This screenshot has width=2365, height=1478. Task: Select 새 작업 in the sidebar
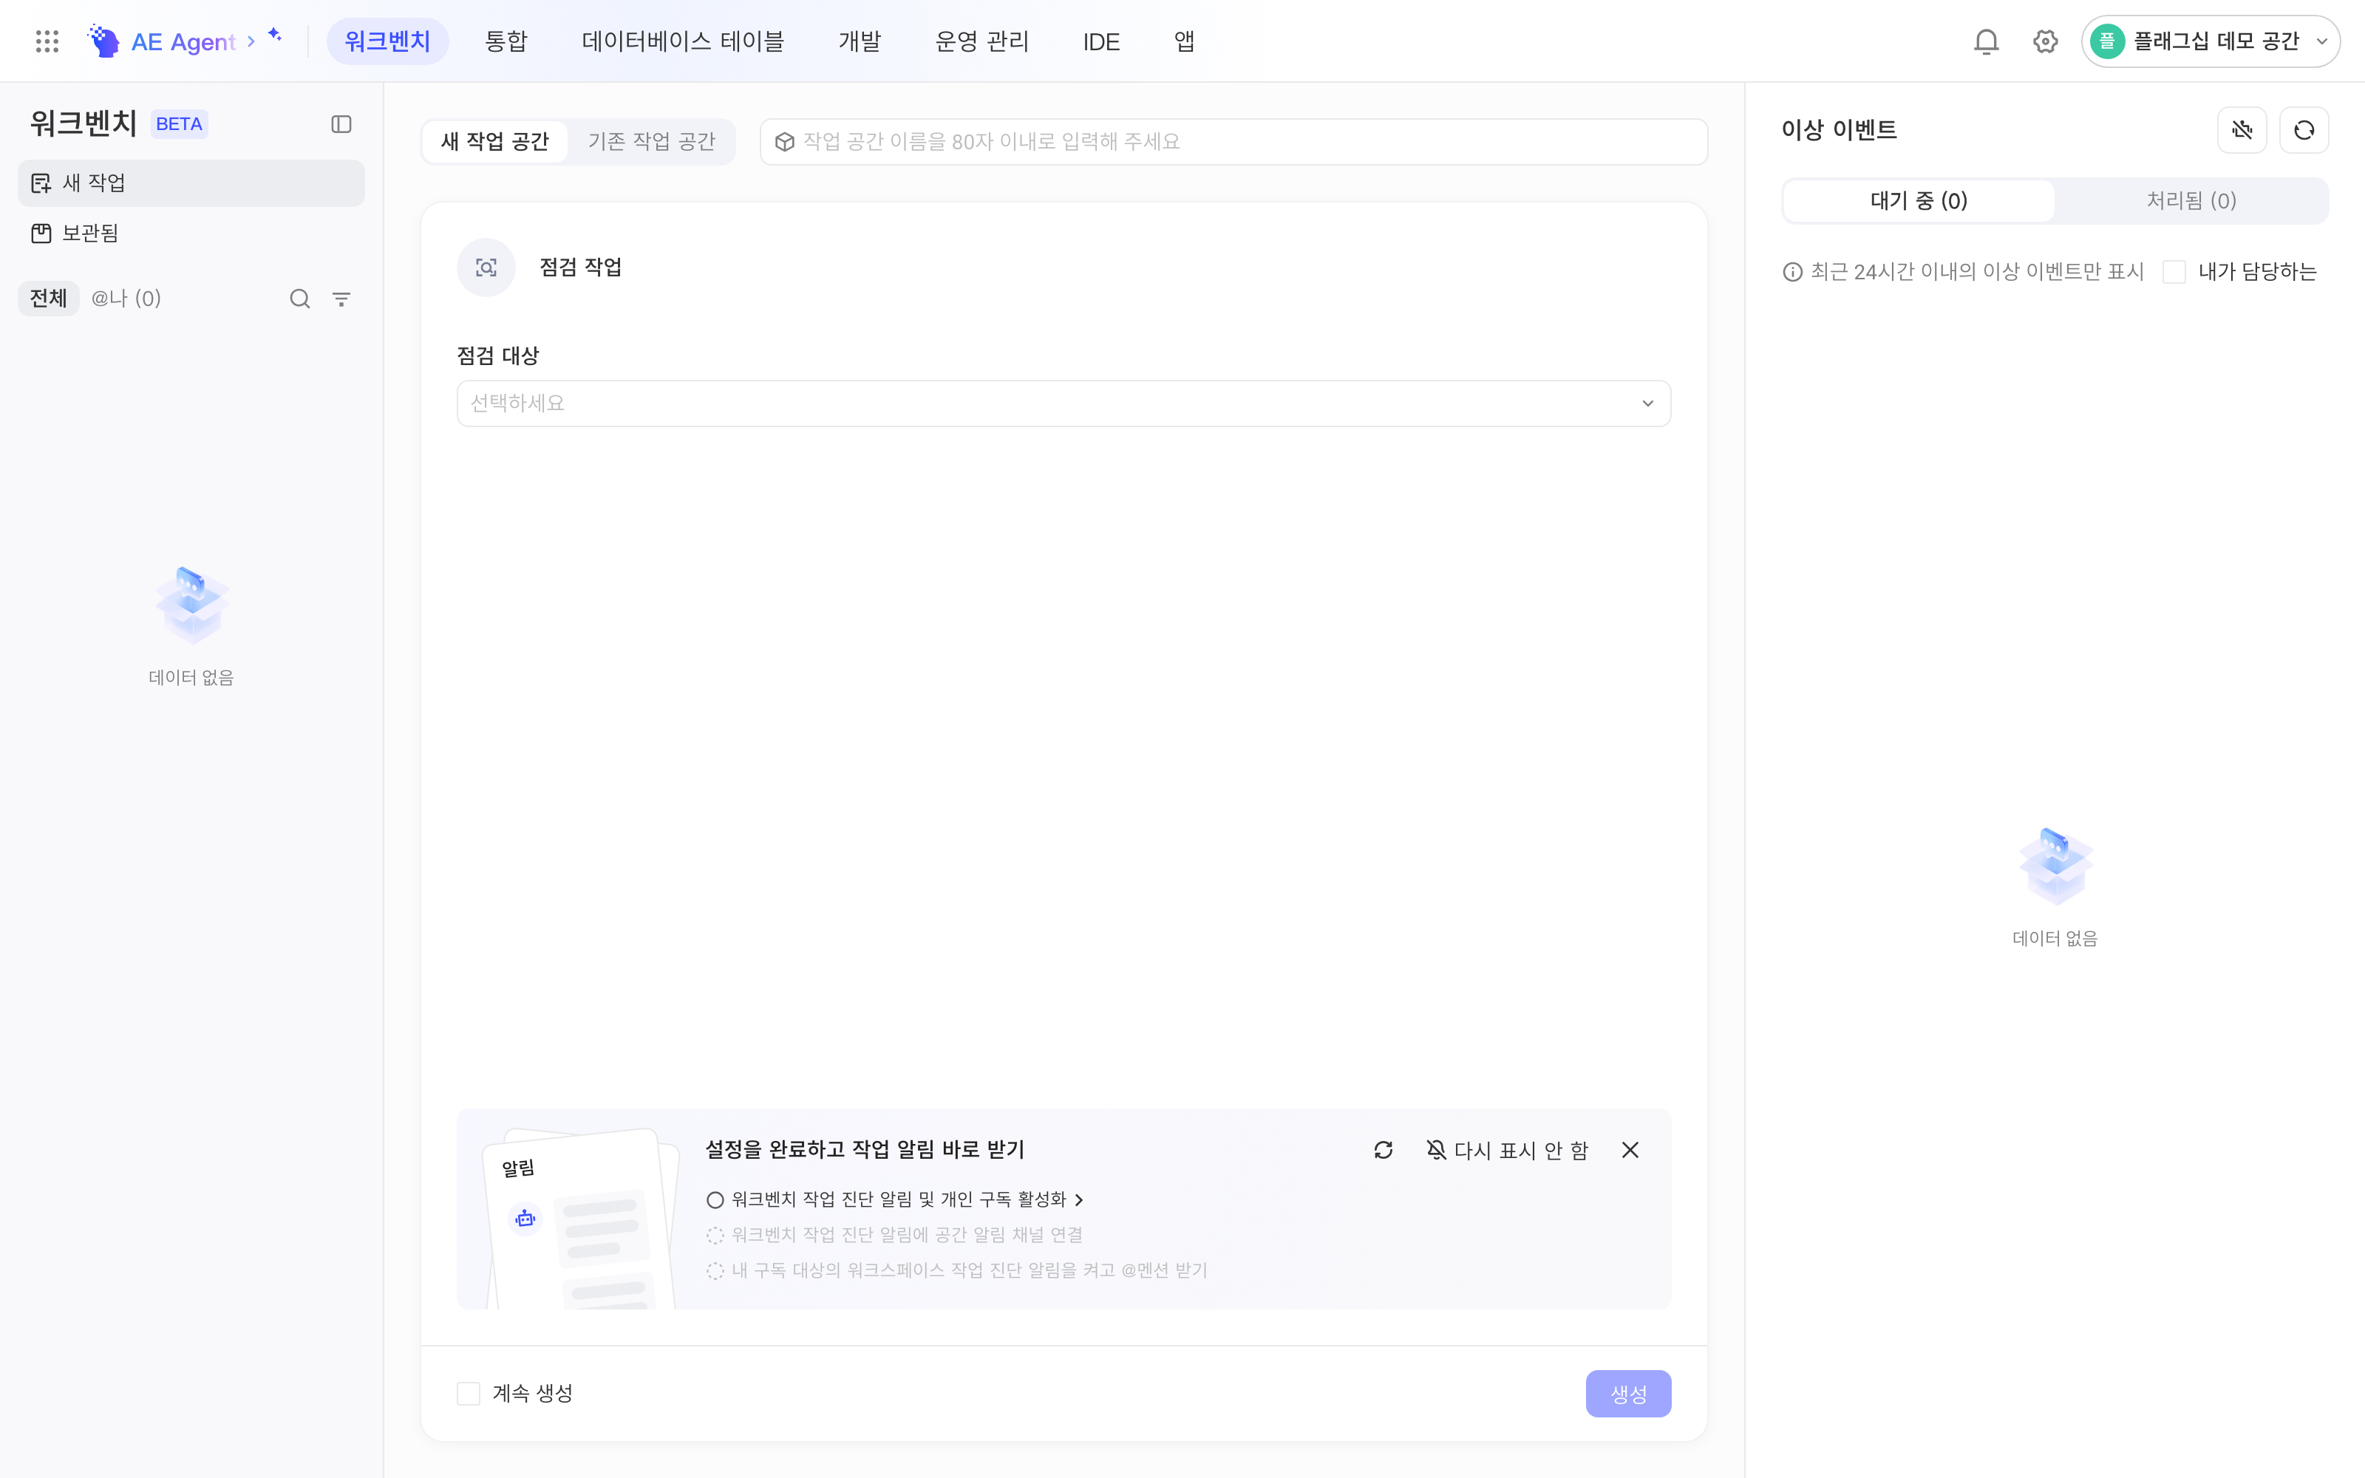point(191,183)
